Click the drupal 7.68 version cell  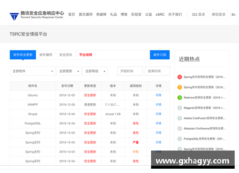(113, 114)
